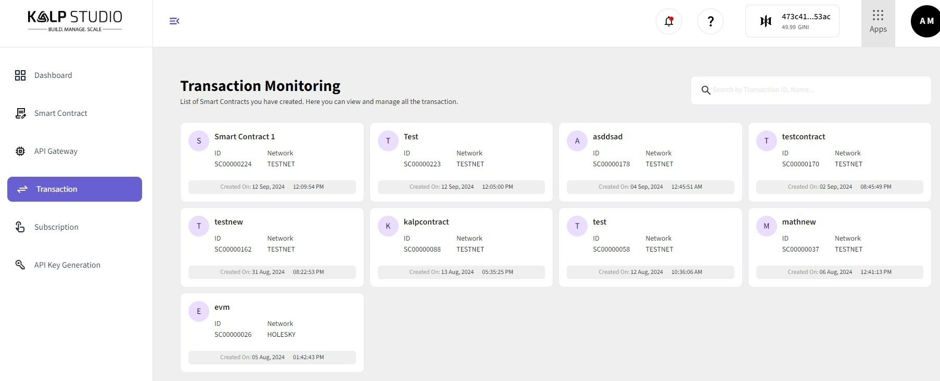The height and width of the screenshot is (381, 940).
Task: Open wallet 473c41...53ac balance panel
Action: coord(792,21)
